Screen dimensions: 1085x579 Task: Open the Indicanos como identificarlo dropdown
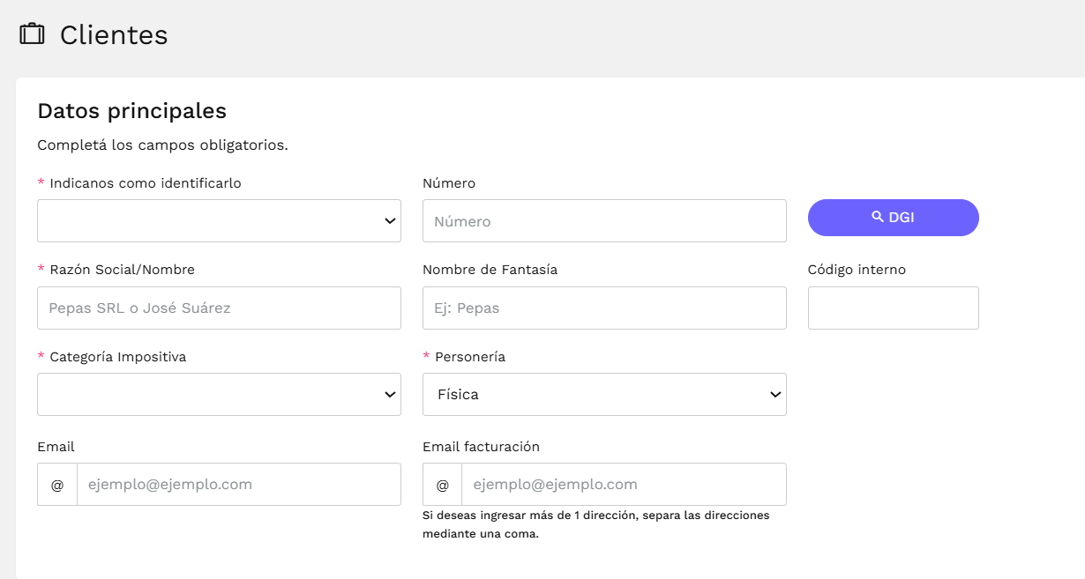(x=219, y=220)
